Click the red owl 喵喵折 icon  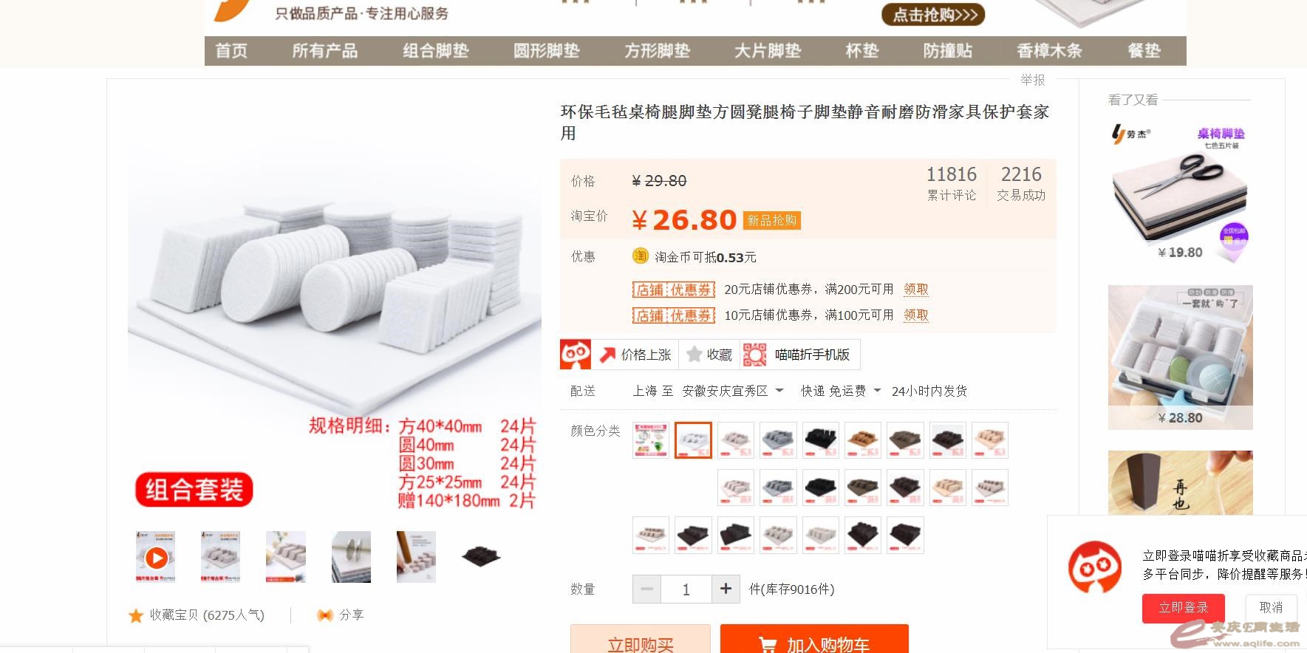[x=576, y=355]
